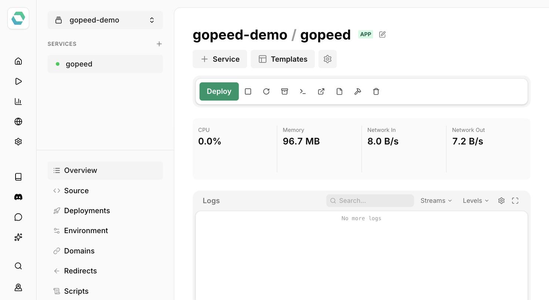549x300 pixels.
Task: Open the Environment section
Action: (x=105, y=231)
